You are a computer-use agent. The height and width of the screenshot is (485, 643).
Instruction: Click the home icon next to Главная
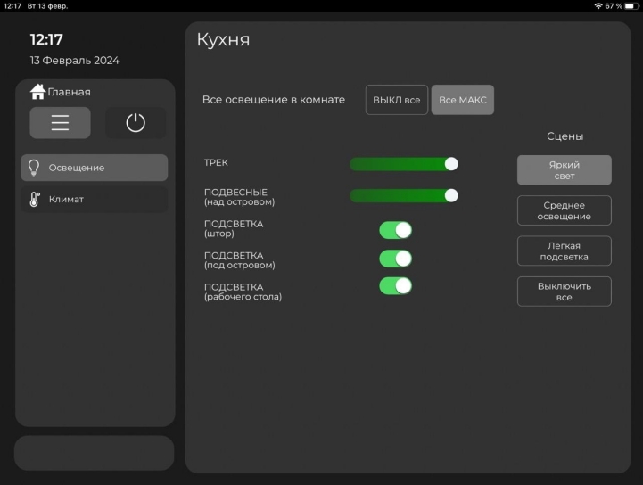[x=37, y=91]
